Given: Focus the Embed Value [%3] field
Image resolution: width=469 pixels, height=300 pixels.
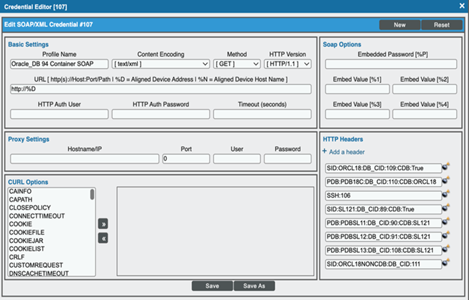Looking at the screenshot, I should coord(357,114).
